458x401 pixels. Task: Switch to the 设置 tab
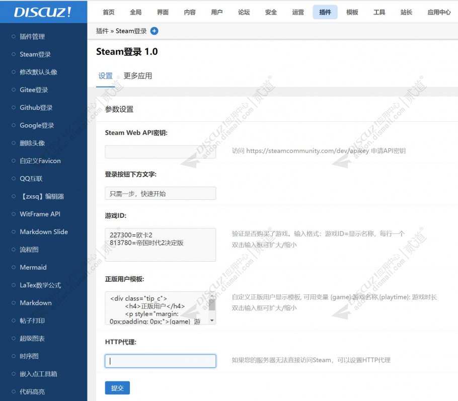click(106, 76)
